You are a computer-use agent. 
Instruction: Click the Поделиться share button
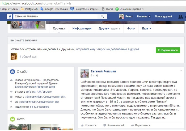[x=141, y=125]
